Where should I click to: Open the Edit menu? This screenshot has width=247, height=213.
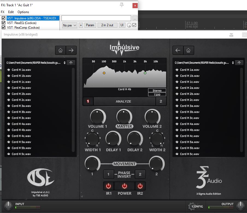point(11,12)
